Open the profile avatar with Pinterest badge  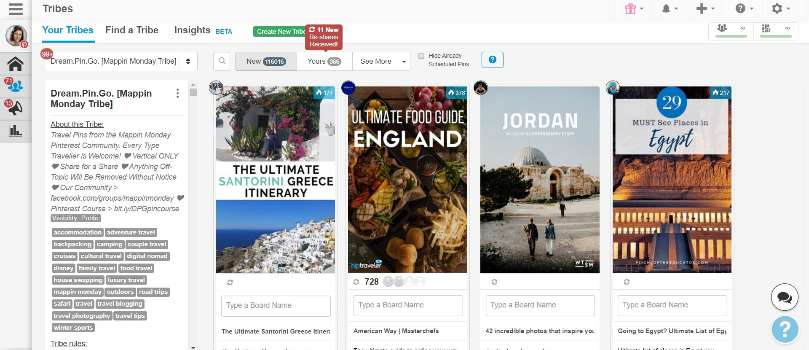pyautogui.click(x=16, y=36)
